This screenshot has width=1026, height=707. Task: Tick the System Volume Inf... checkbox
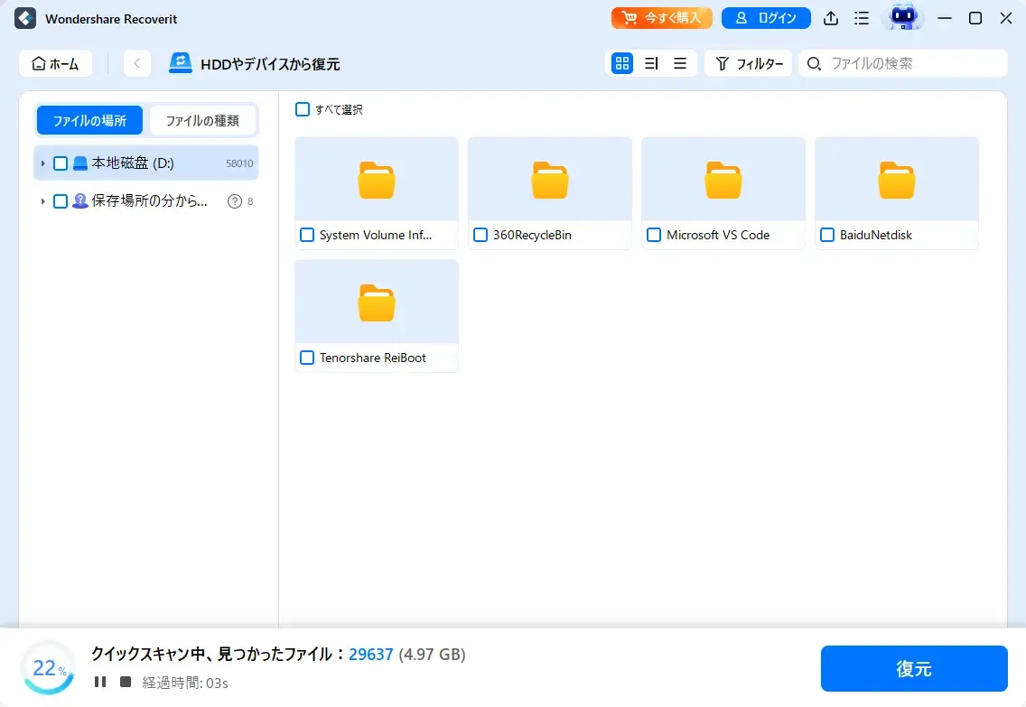(x=307, y=235)
